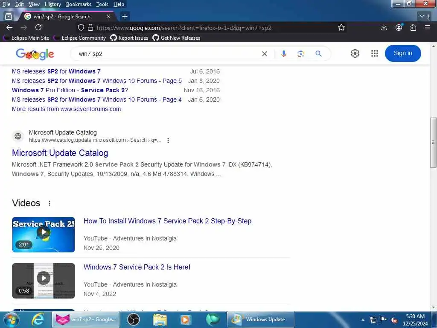The image size is (437, 328).
Task: Play the Service Pack 2 video thumbnail
Action: point(44,234)
